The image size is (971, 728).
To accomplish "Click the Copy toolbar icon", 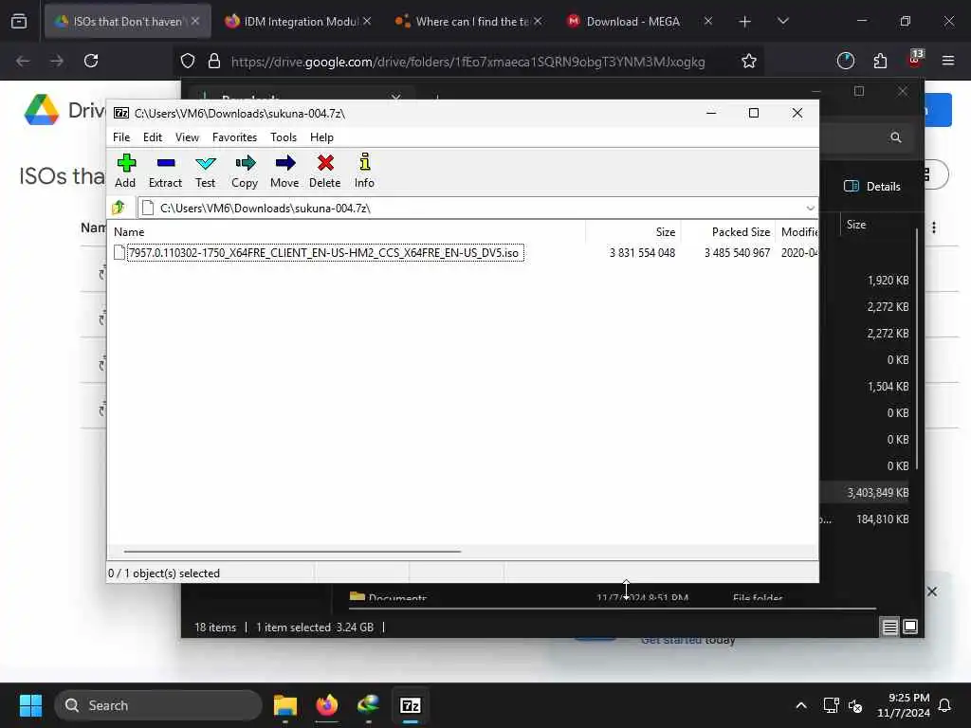I will [x=245, y=171].
